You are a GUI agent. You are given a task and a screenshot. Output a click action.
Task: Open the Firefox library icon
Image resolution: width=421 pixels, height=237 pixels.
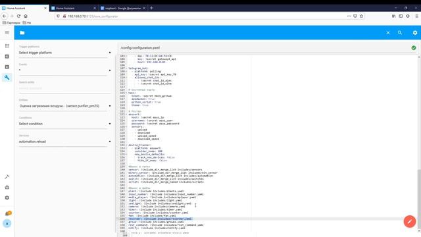393,16
